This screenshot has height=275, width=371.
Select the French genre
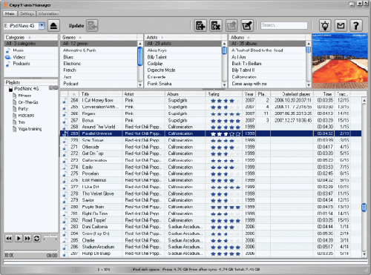click(x=99, y=70)
